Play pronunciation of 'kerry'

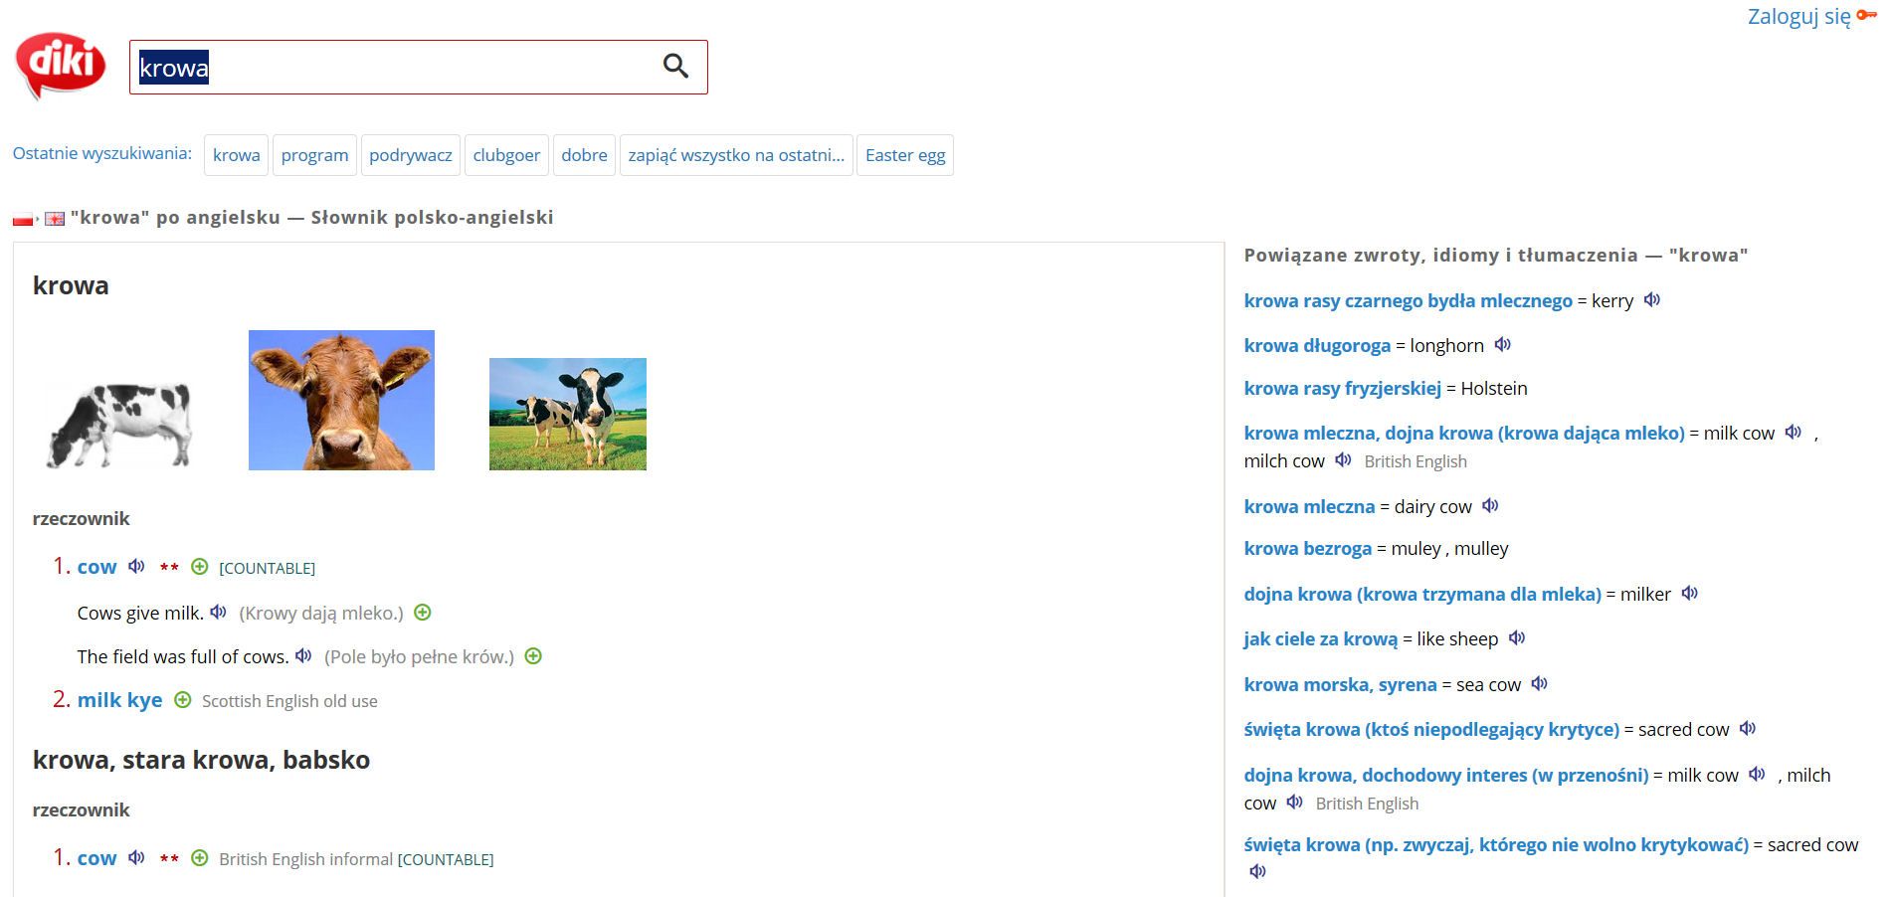point(1652,299)
